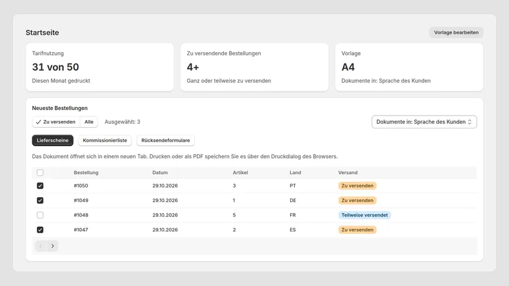This screenshot has width=509, height=286.
Task: Uncheck the checkbox for order #1050
Action: coord(40,186)
